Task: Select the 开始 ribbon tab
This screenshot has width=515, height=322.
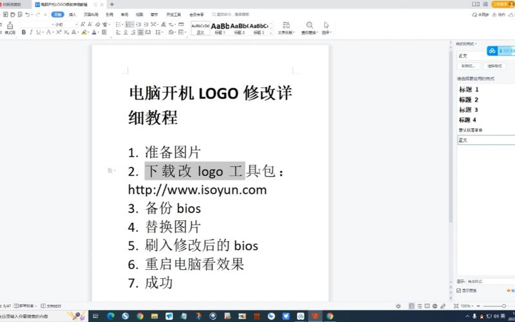Action: point(58,14)
